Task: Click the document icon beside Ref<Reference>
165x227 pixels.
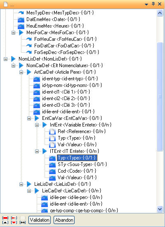Action: pyautogui.click(x=52, y=131)
